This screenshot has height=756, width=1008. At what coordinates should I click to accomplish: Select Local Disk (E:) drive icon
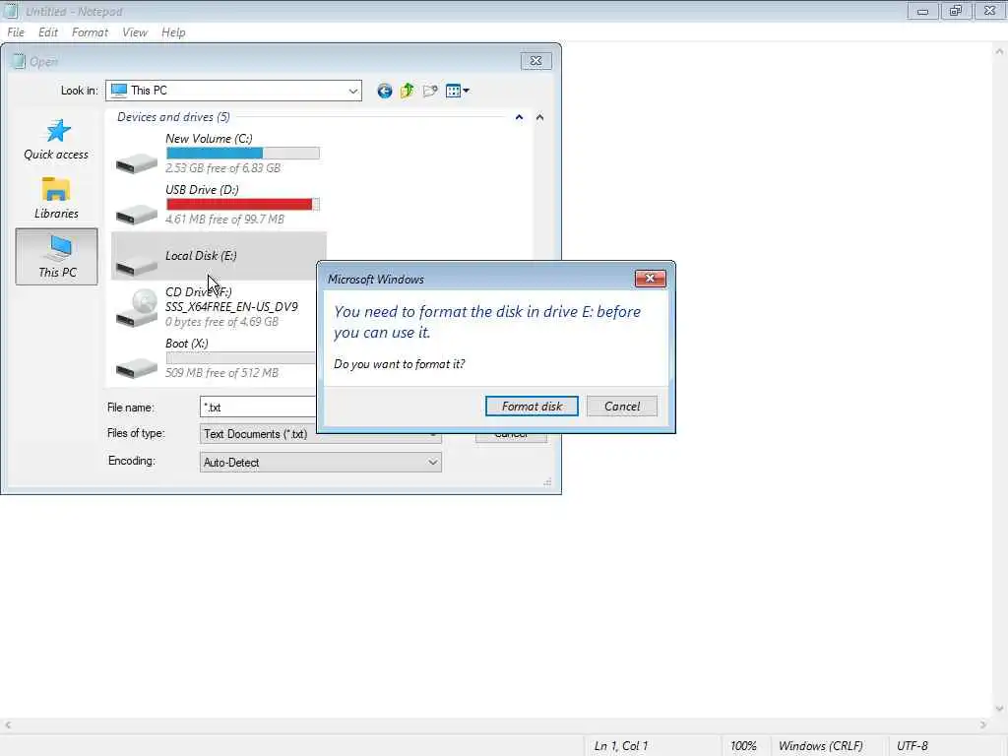[x=136, y=264]
